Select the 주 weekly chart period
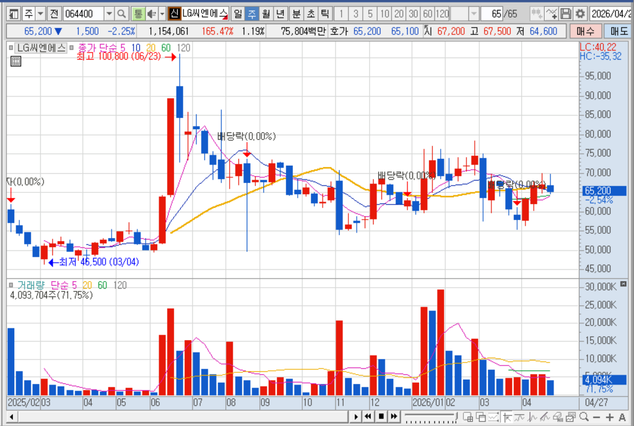Viewport: 634px width, 426px height. point(252,14)
